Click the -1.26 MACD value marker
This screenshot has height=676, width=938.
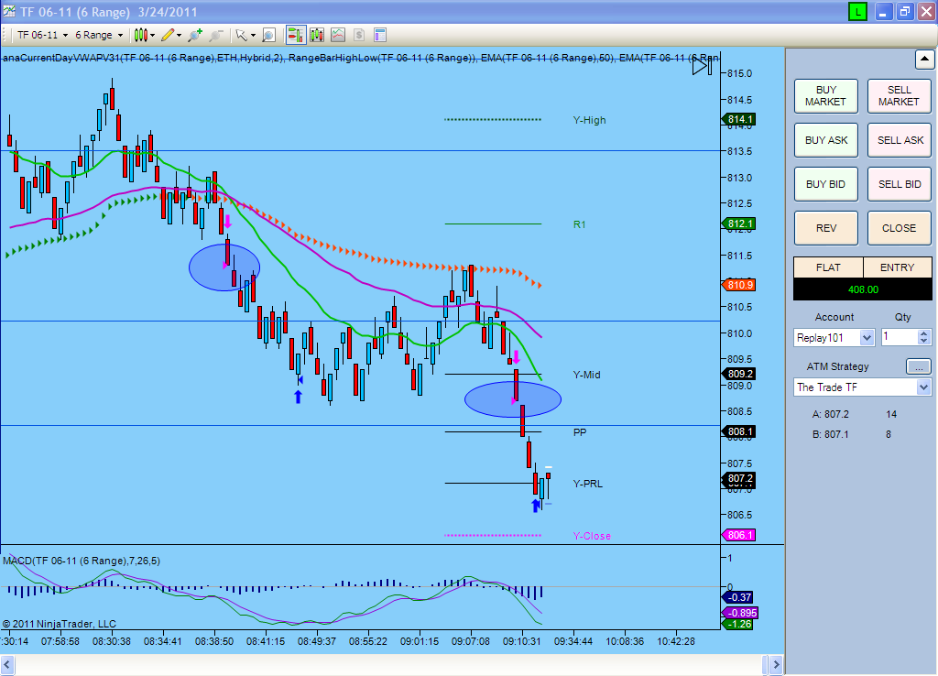tap(739, 624)
